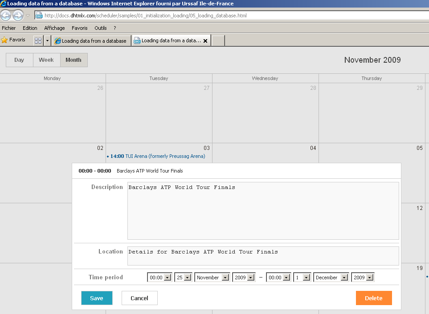Click the Thursday column header

[x=372, y=78]
